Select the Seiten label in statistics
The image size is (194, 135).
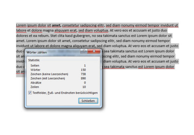[35, 65]
